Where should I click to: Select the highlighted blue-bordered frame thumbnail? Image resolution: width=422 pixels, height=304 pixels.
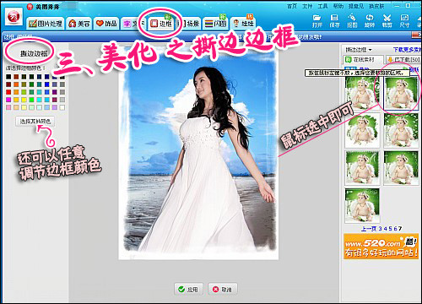coord(401,93)
